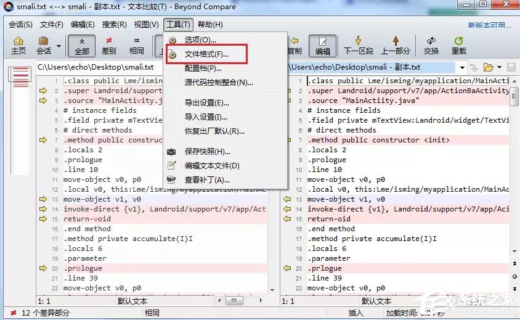Toggle Show All (全部) view filter
This screenshot has height=320, width=520.
point(81,46)
